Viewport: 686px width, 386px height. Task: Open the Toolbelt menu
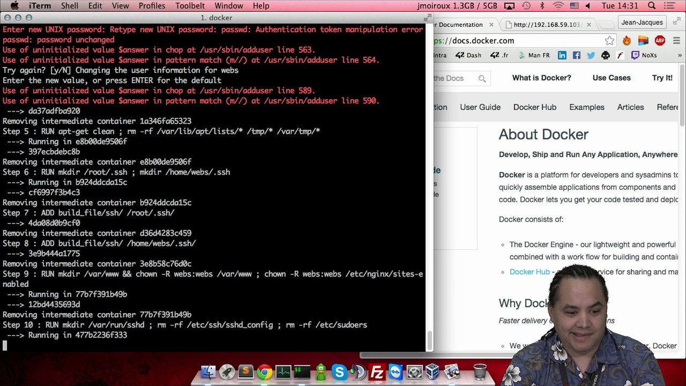pos(190,6)
